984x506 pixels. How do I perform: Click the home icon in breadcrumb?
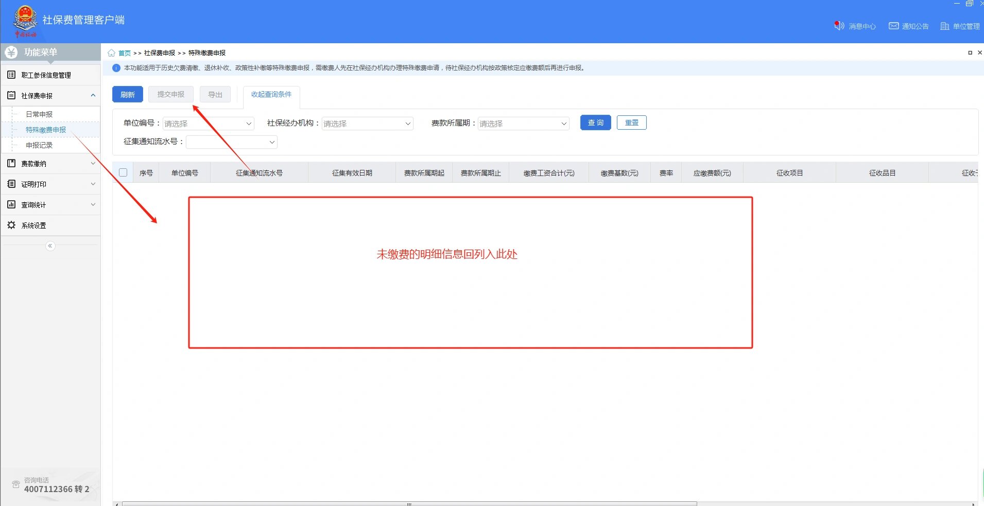pyautogui.click(x=111, y=53)
